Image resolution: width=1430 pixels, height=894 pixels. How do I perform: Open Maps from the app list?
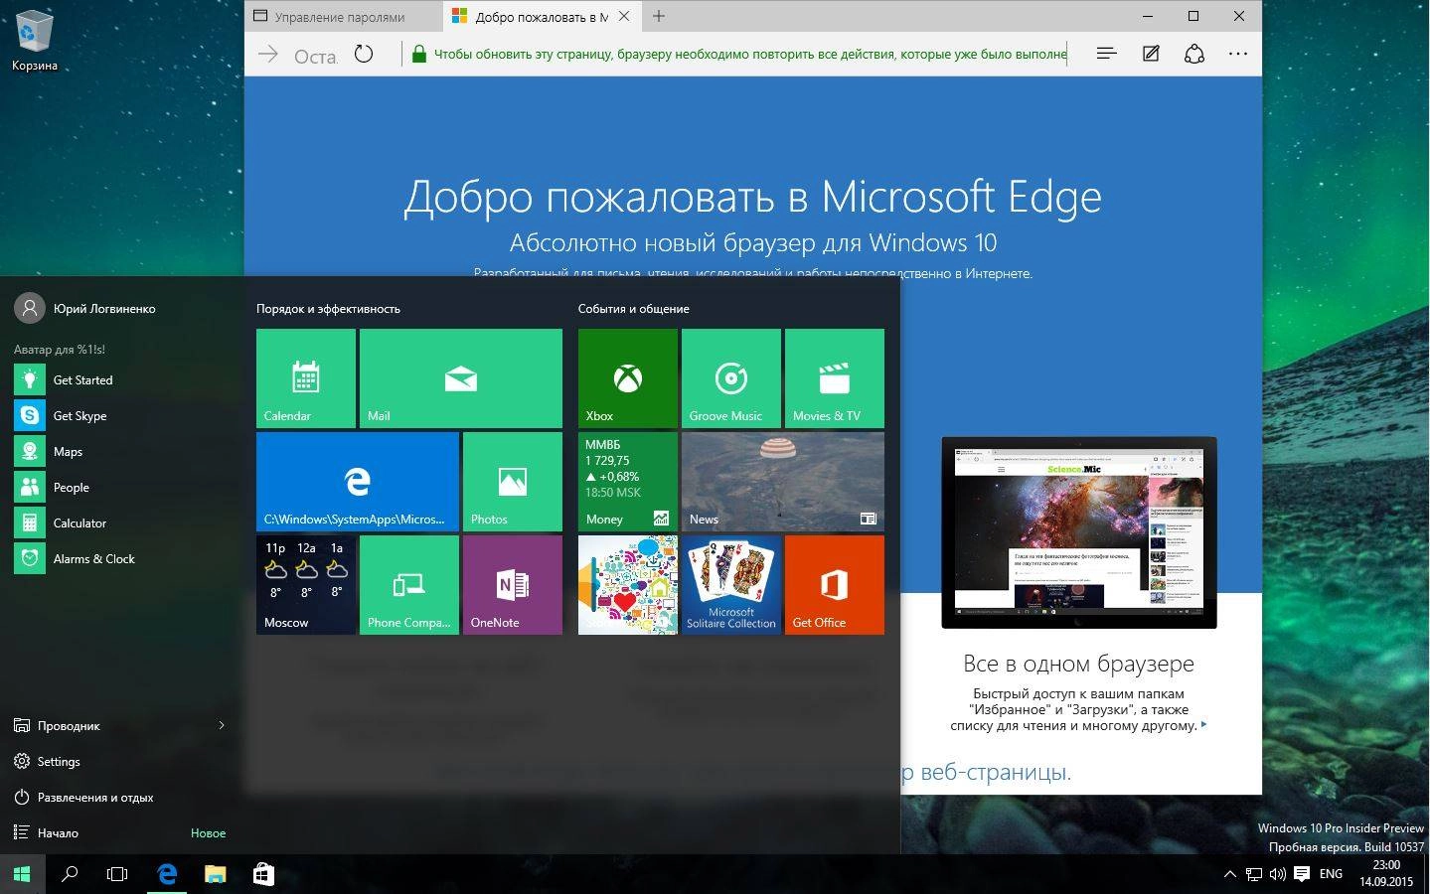pos(119,451)
